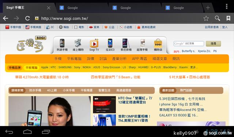The image size is (234, 137).
Task: Open the 產業分析 main menu item
Action: 119,59
